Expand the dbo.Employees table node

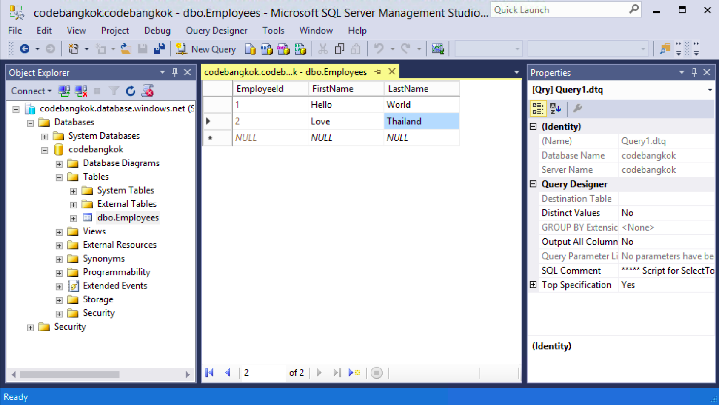coord(73,218)
